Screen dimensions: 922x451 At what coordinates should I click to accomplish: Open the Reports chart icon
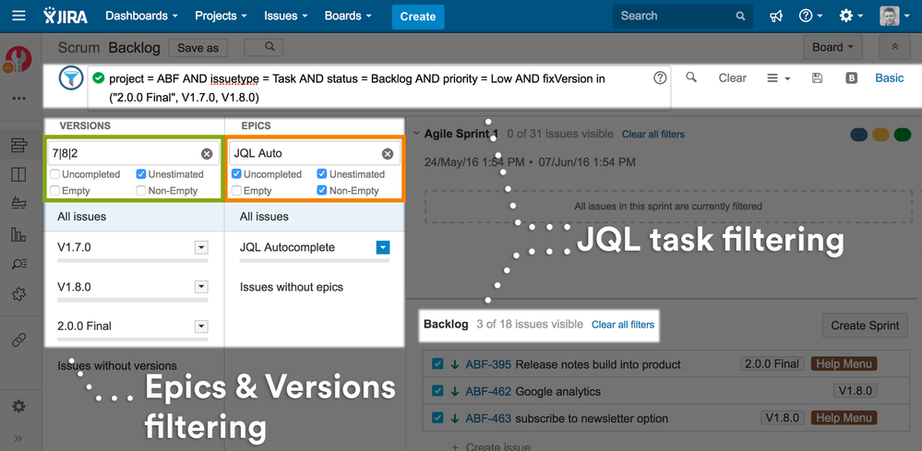pos(18,235)
